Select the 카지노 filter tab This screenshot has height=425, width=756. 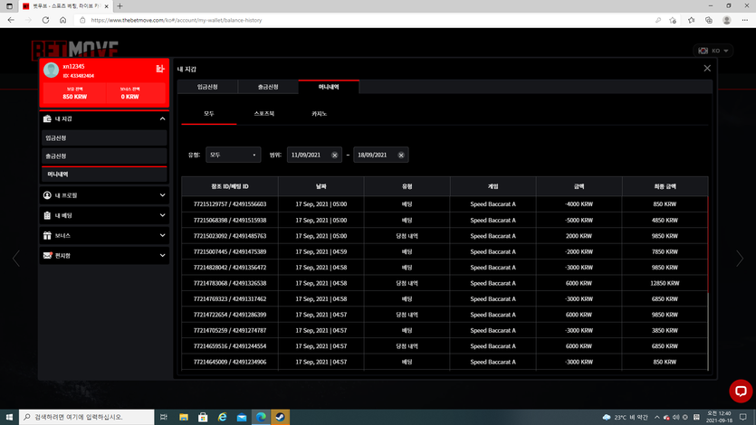(320, 114)
